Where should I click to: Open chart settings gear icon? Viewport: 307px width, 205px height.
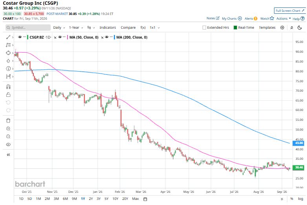[x=282, y=28]
